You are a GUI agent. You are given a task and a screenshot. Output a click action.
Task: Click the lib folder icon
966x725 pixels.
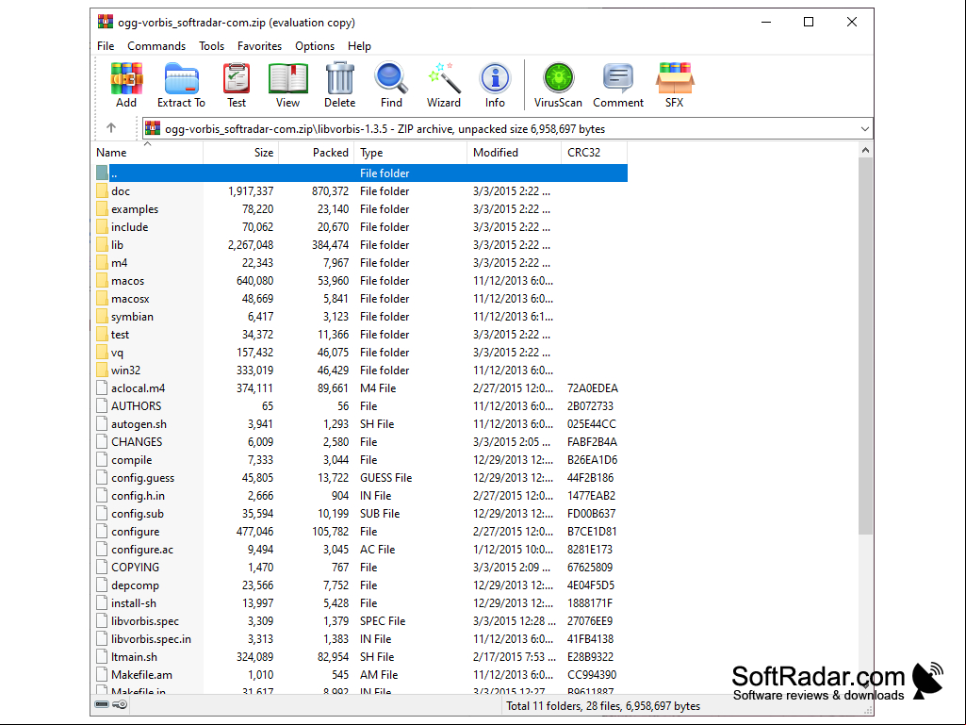(x=102, y=245)
